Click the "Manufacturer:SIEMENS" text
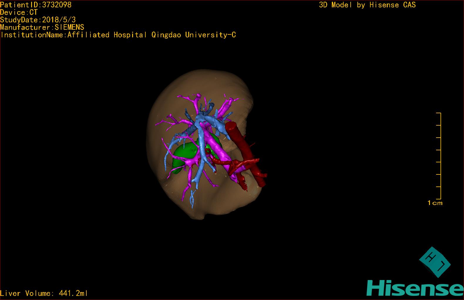This screenshot has width=464, height=300. coord(42,27)
